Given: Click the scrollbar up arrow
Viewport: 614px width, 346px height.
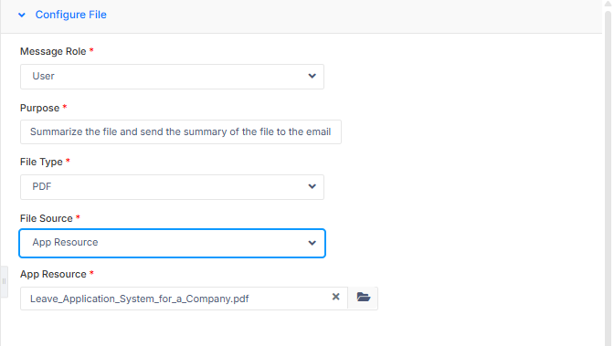Looking at the screenshot, I should tap(608, 4).
